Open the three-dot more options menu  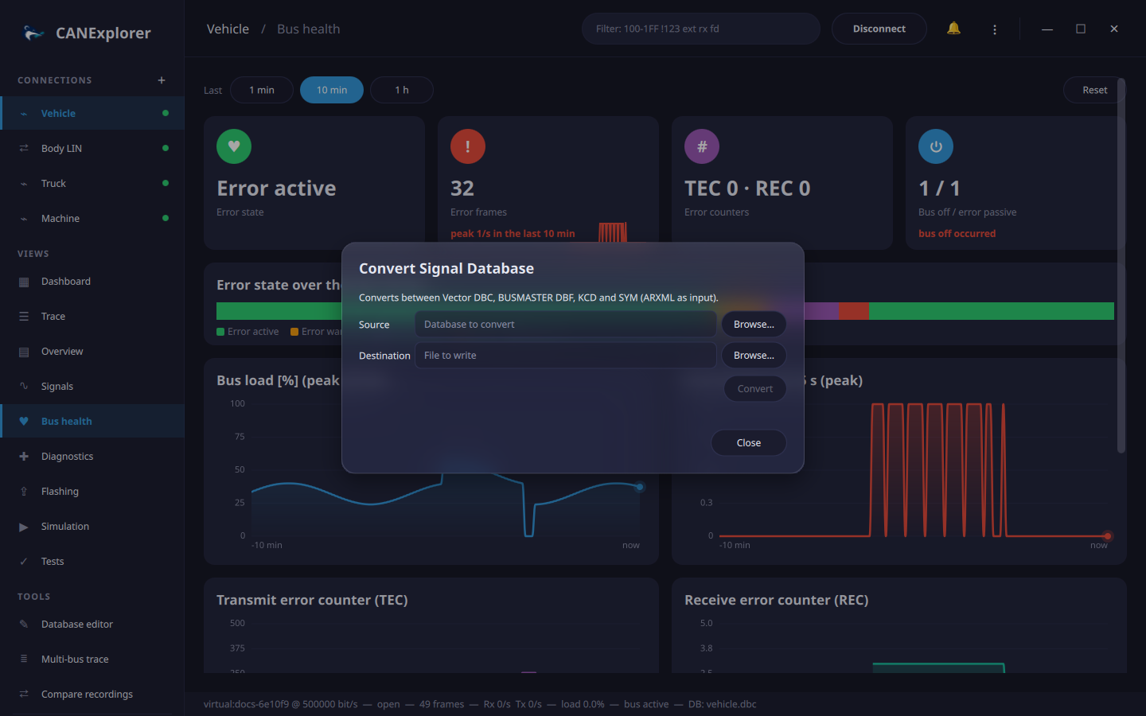pyautogui.click(x=995, y=29)
